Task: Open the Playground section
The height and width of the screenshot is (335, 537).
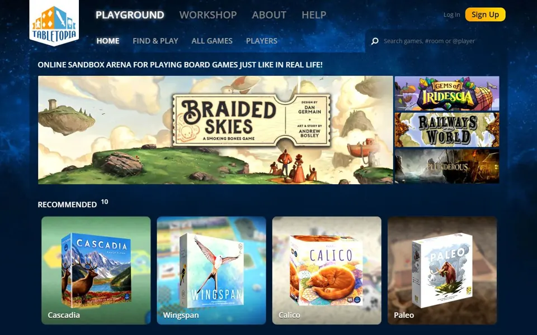Action: point(130,15)
